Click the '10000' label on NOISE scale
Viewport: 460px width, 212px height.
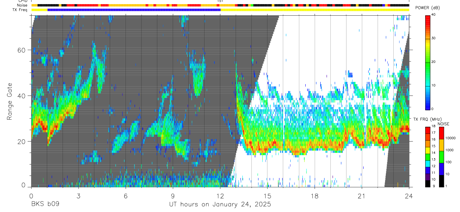[x=450, y=138]
